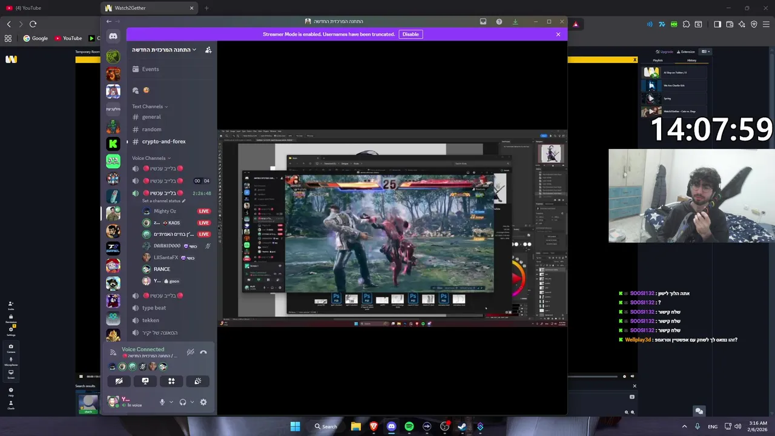Open the browser extensions puzzle icon
775x436 pixels.
pos(686,24)
